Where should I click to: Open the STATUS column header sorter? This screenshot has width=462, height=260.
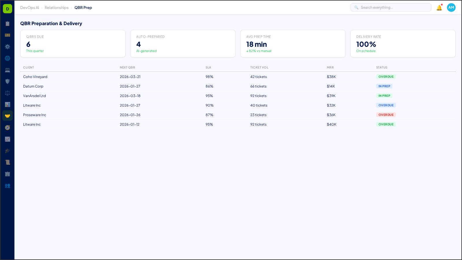coord(382,67)
